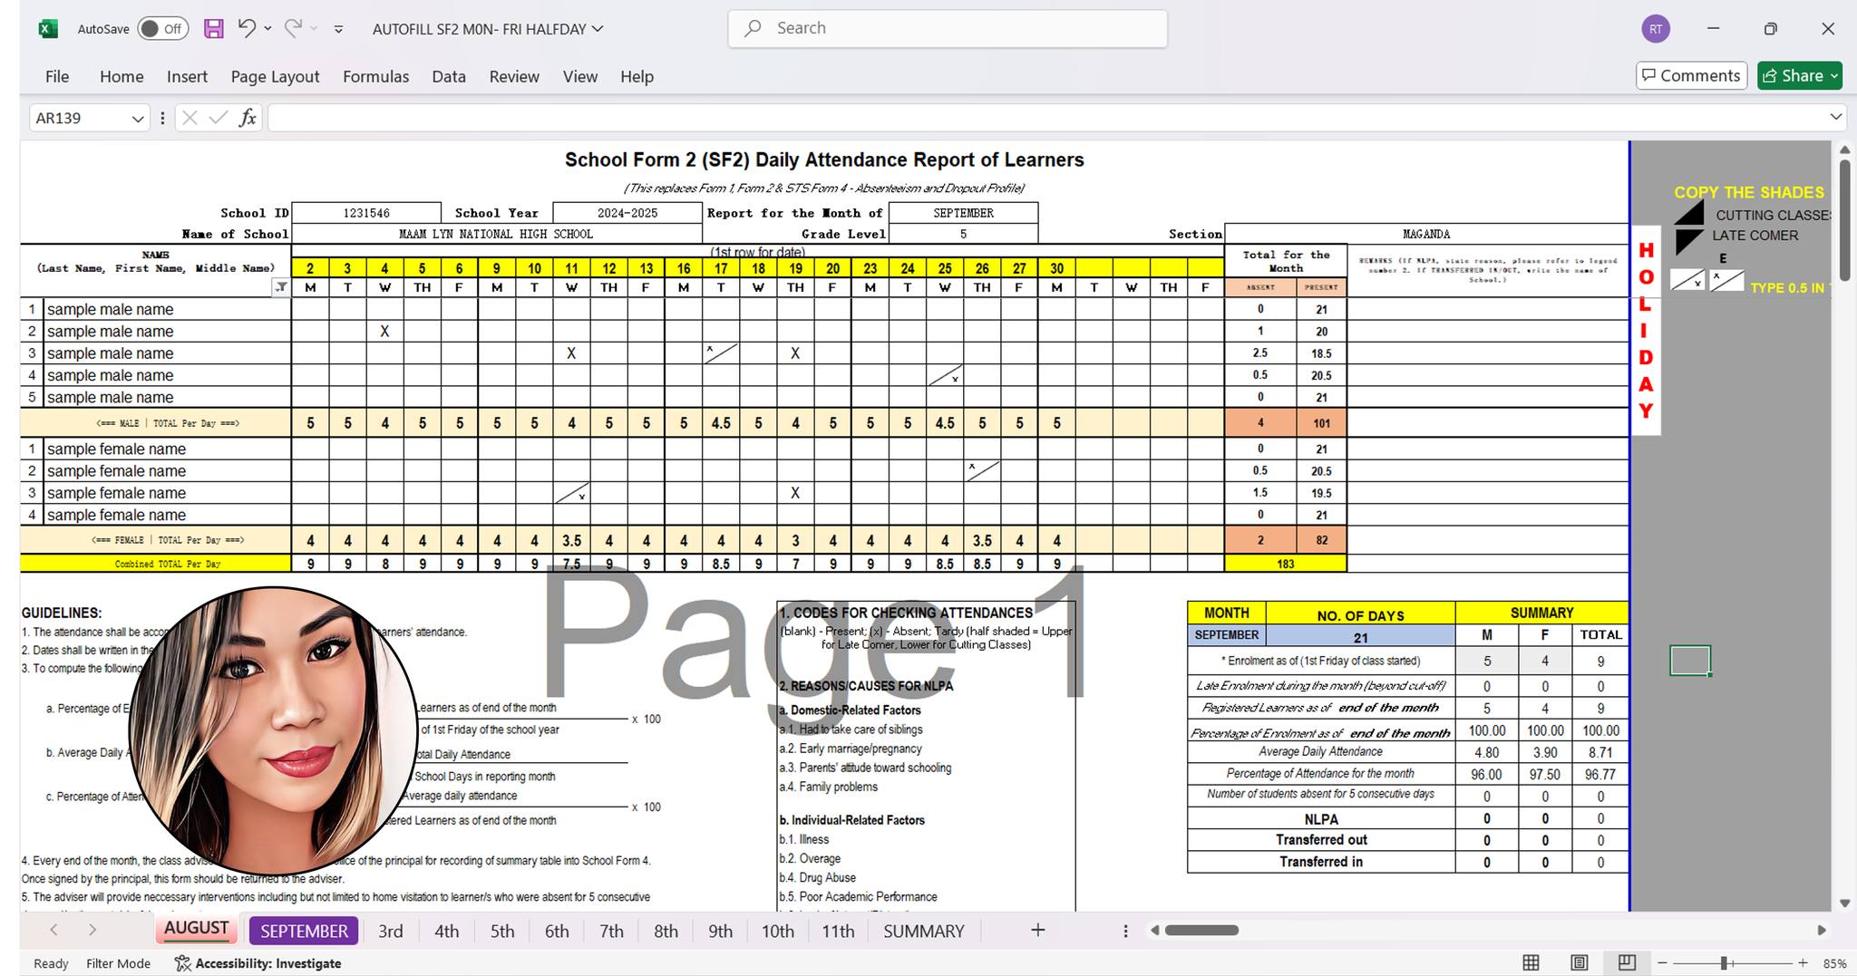Switch to Page Break Preview icon

pyautogui.click(x=1627, y=962)
